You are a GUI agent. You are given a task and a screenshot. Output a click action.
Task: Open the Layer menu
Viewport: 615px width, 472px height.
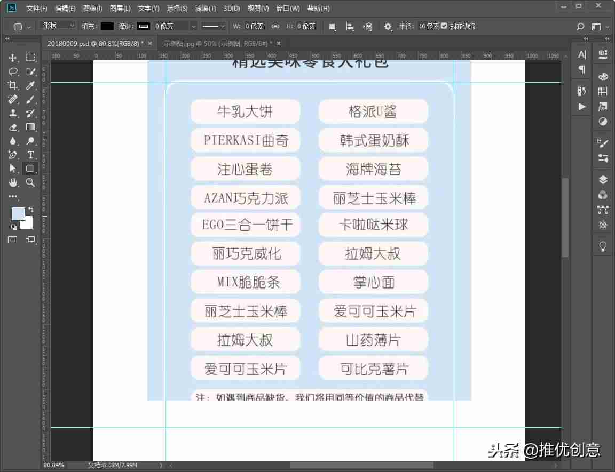(120, 8)
